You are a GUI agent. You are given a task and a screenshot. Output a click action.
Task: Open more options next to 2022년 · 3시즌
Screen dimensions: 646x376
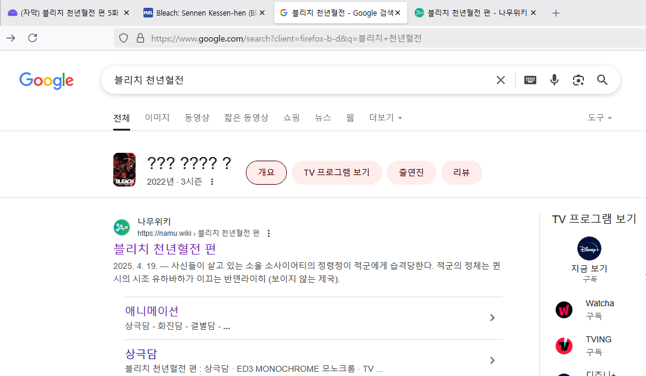pos(212,182)
